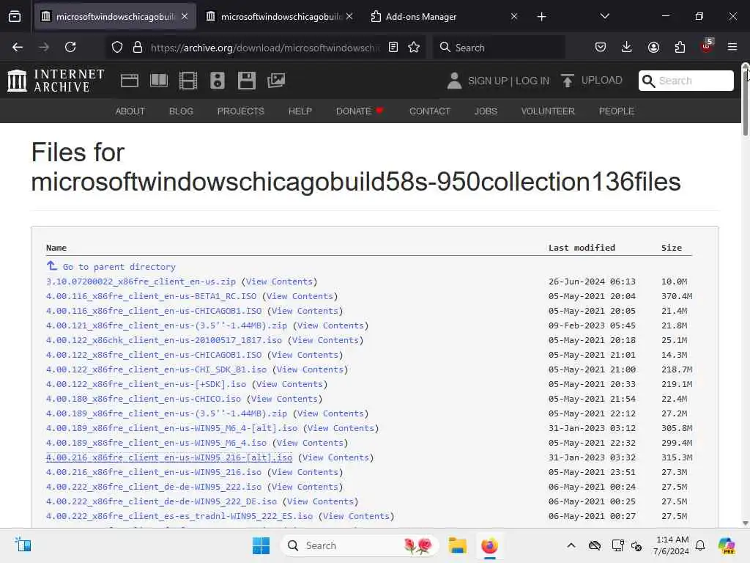The image size is (750, 563).
Task: Open the tracking protection shield icon
Action: (117, 48)
